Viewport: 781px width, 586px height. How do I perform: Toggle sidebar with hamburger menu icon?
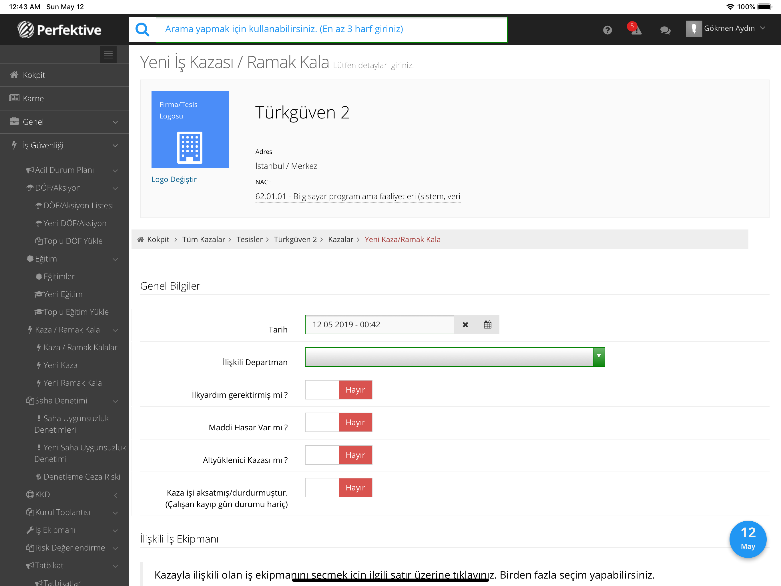click(108, 54)
